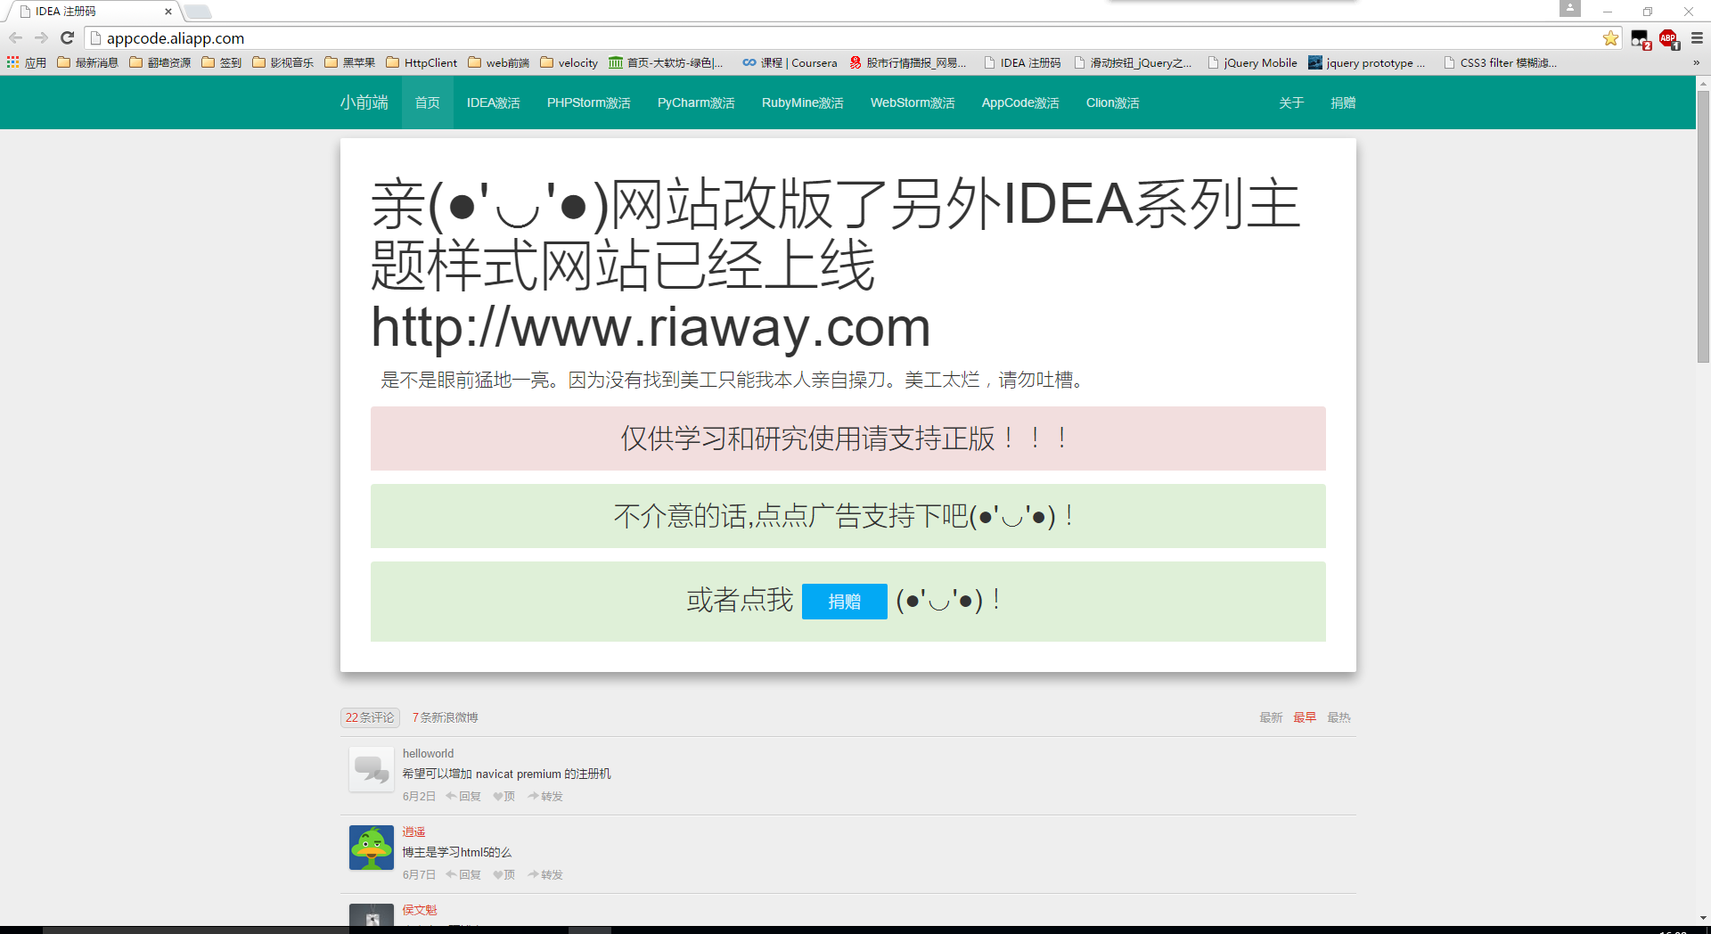Click 逍遥 duck avatar
The height and width of the screenshot is (934, 1711).
(x=372, y=848)
